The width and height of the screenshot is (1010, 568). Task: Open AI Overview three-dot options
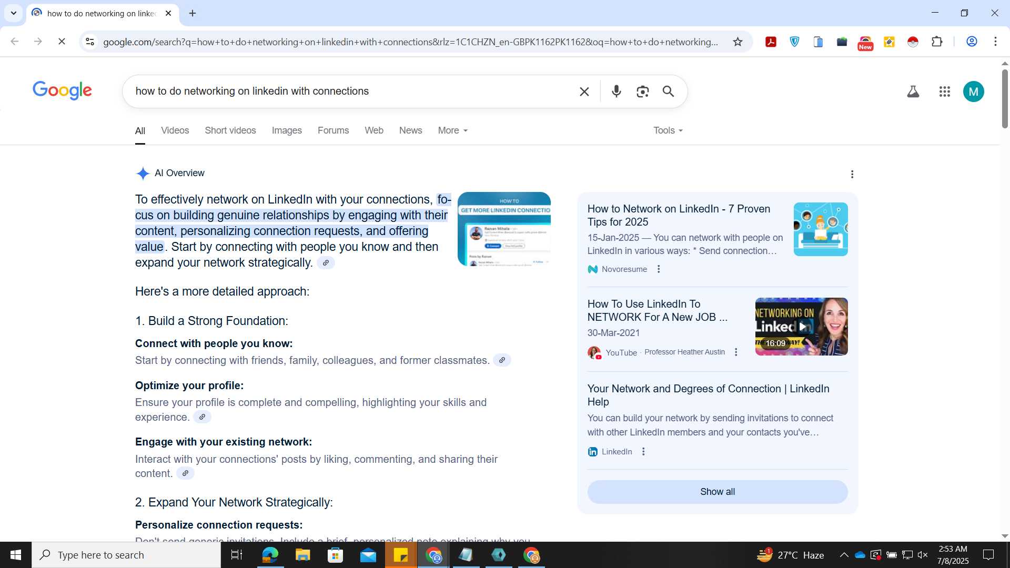point(852,174)
